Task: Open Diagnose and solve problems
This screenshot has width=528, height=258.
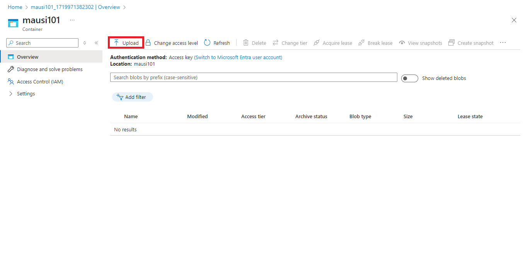Action: [x=50, y=70]
